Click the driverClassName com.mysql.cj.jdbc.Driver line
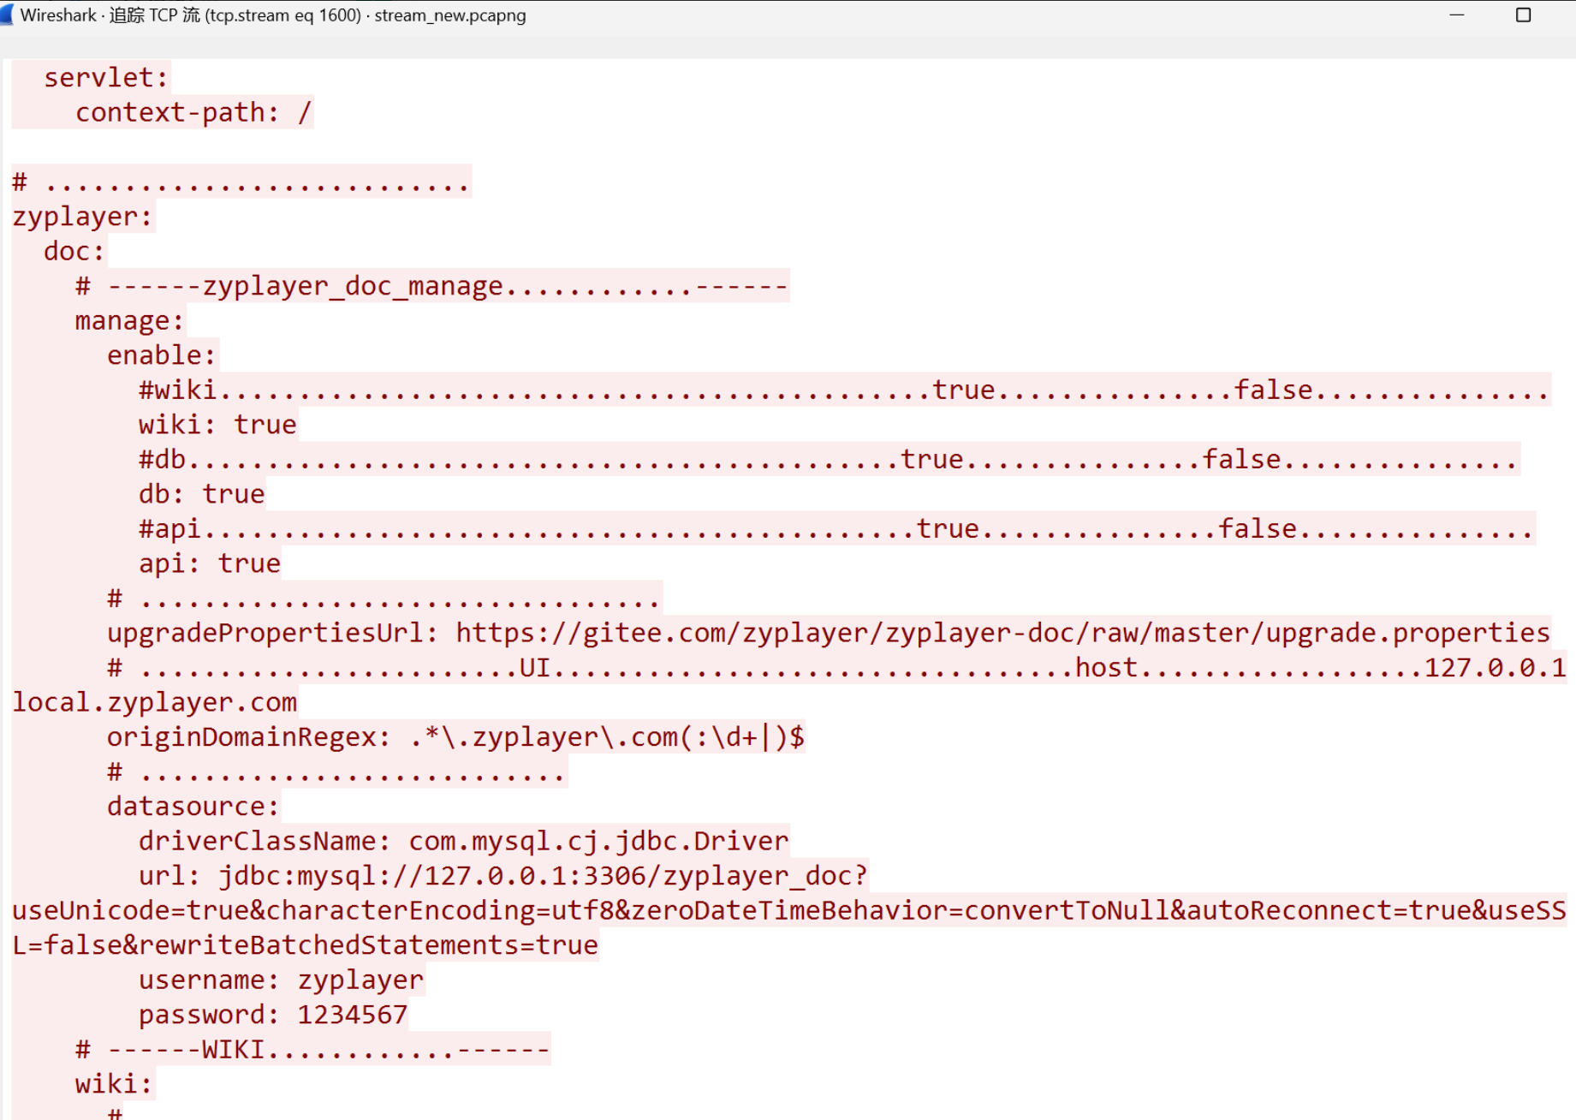This screenshot has height=1120, width=1576. coord(463,841)
